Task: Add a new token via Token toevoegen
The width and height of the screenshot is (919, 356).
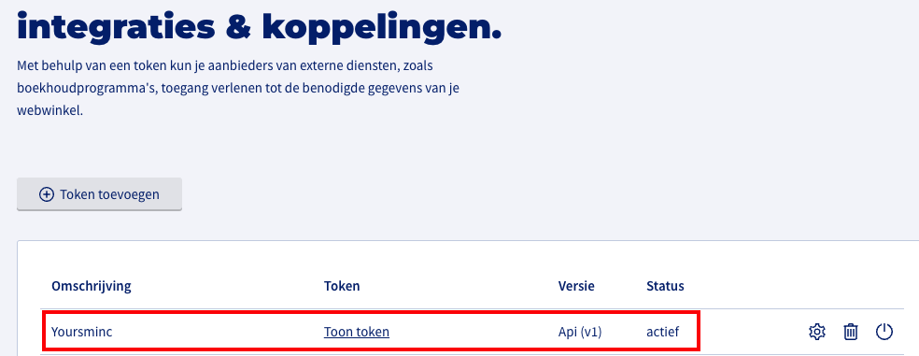Action: [x=99, y=194]
